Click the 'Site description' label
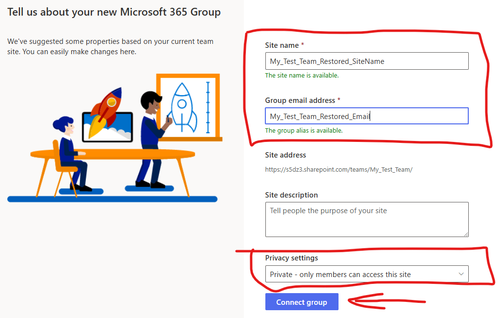Image resolution: width=499 pixels, height=318 pixels. pos(292,195)
